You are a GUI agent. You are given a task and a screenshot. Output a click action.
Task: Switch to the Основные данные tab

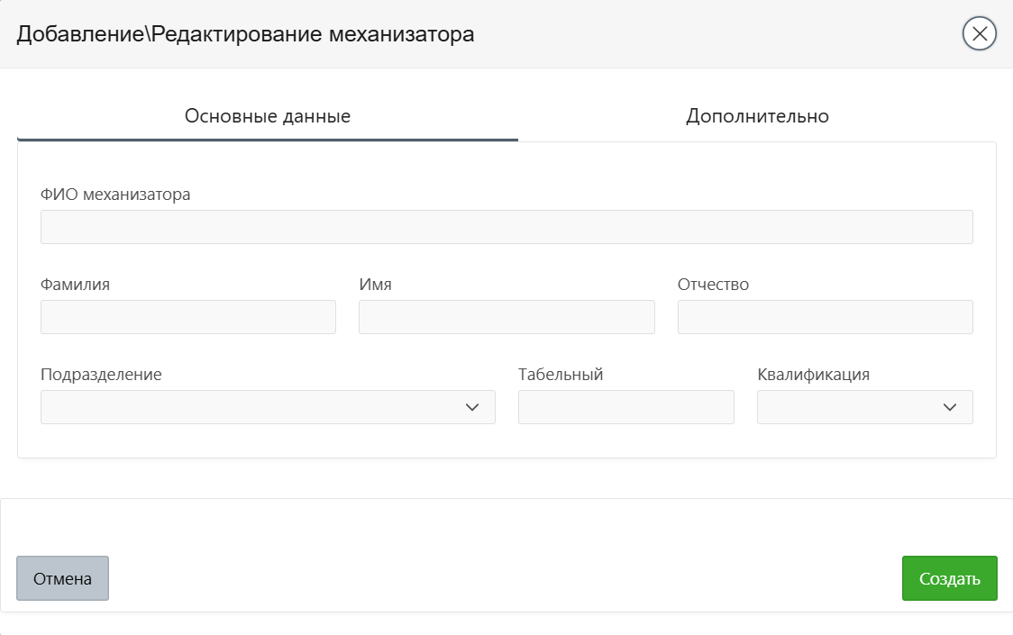[x=267, y=116]
